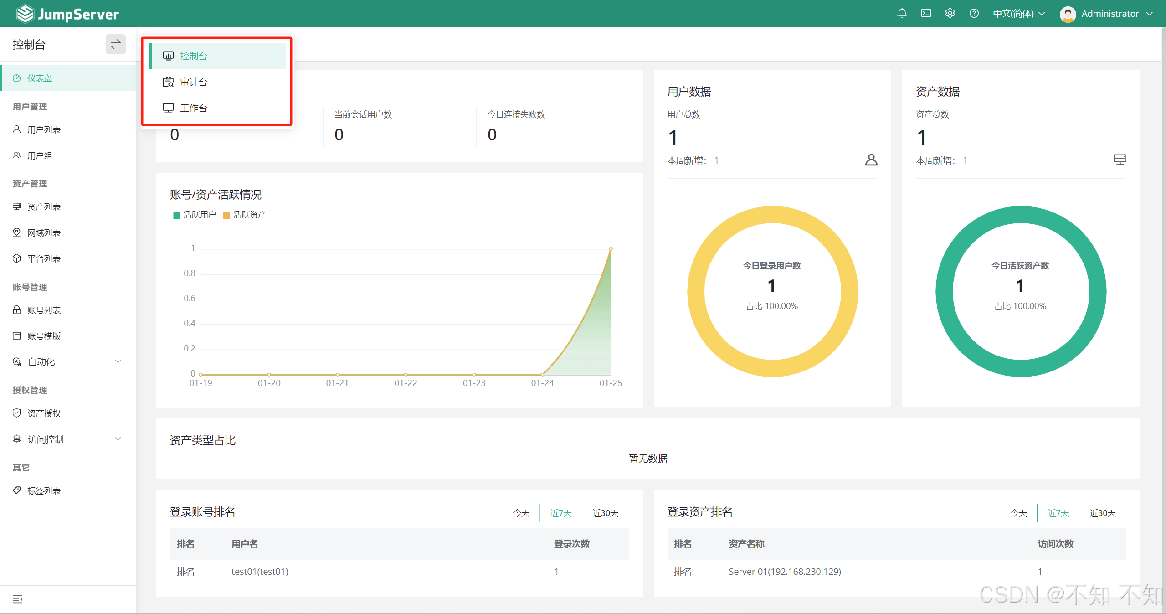This screenshot has height=614, width=1166.
Task: Click the yellow 今日登录用户数 donut ring
Action: coord(696,292)
